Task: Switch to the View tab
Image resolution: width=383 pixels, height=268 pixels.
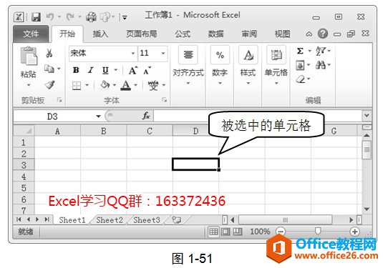Action: (x=282, y=34)
